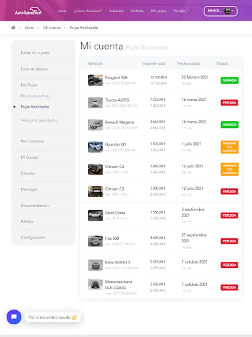This screenshot has width=252, height=337.
Task: Open Vehículos guardados sidebar link
Action: [x=39, y=120]
